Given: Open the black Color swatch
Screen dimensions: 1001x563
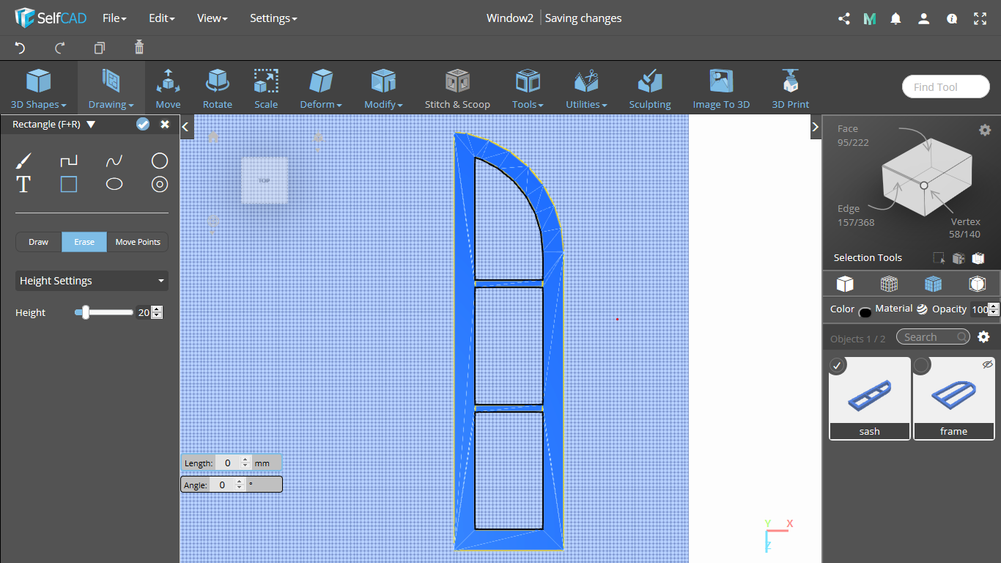Looking at the screenshot, I should (865, 312).
